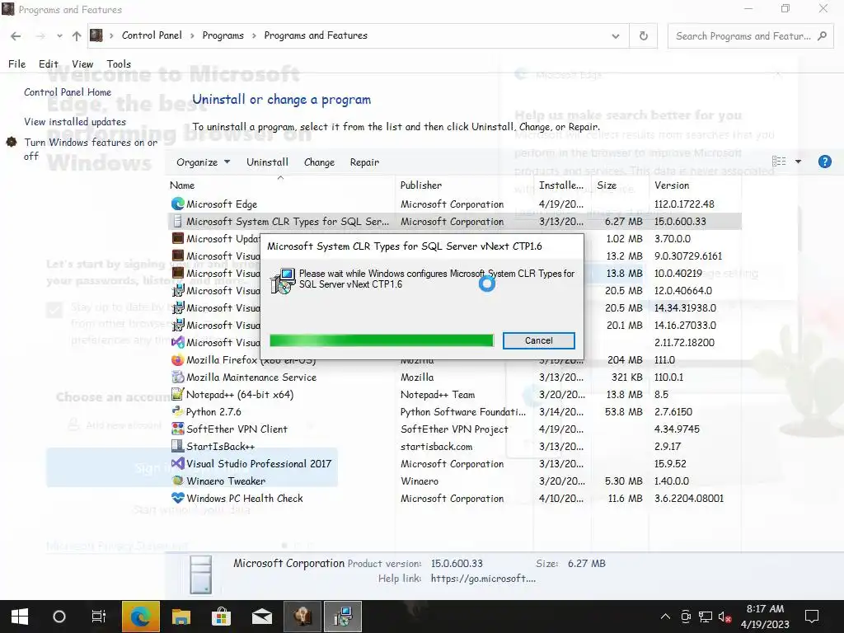This screenshot has width=844, height=633.
Task: Click the taskbar clock showing 8:17 AM
Action: click(x=765, y=617)
